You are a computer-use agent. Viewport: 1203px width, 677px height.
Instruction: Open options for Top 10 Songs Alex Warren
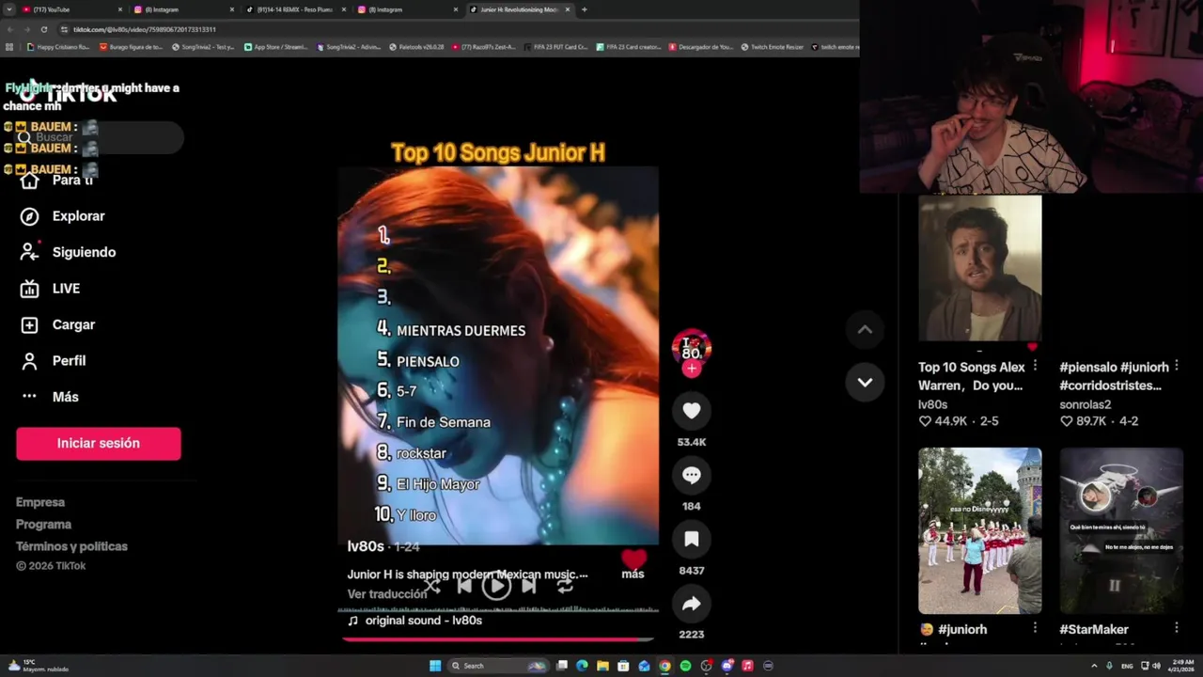pyautogui.click(x=1035, y=366)
